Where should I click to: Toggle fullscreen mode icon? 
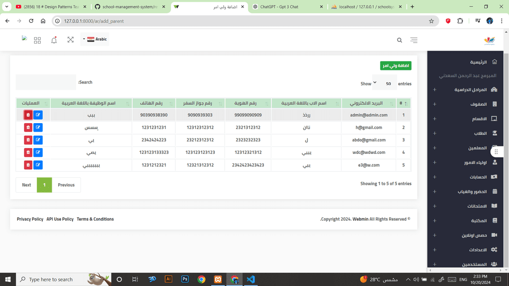71,40
